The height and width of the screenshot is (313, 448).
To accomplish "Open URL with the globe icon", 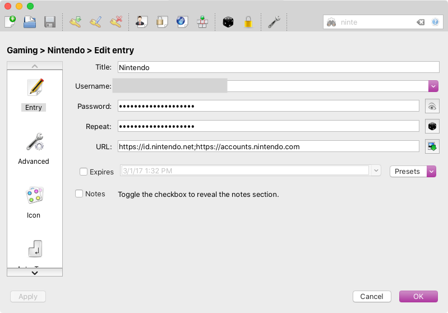I will (x=182, y=22).
